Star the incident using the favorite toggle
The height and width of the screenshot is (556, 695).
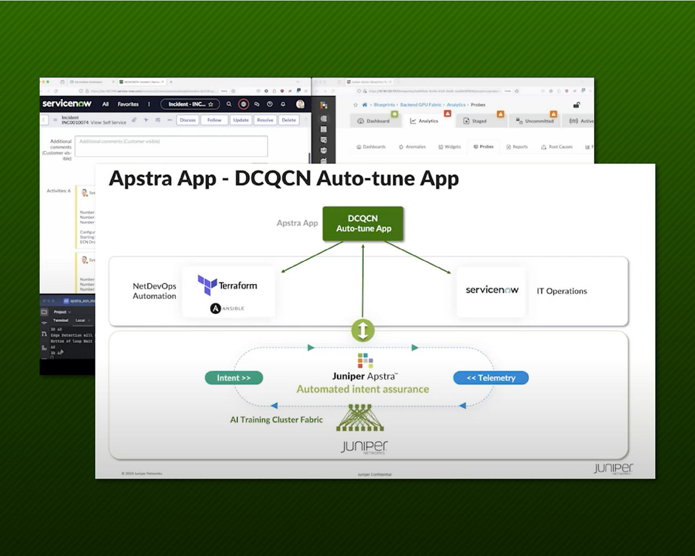210,104
